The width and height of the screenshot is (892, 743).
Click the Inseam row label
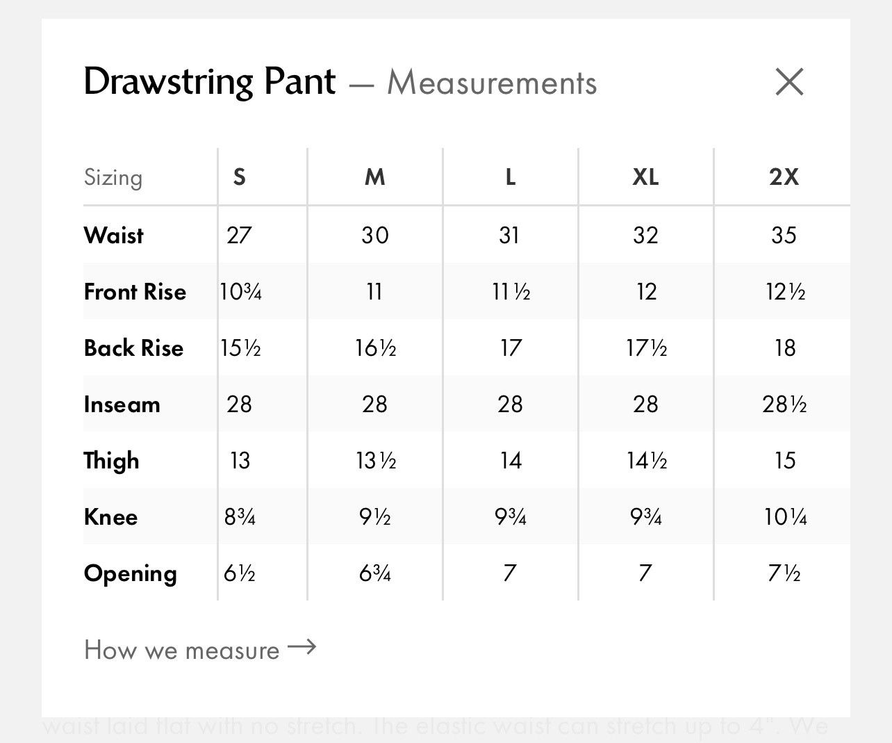[122, 404]
